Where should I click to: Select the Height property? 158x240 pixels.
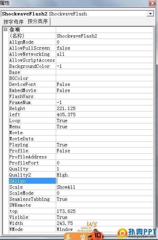coord(32,108)
